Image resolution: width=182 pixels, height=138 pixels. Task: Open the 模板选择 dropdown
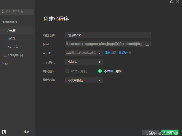pyautogui.click(x=84, y=80)
